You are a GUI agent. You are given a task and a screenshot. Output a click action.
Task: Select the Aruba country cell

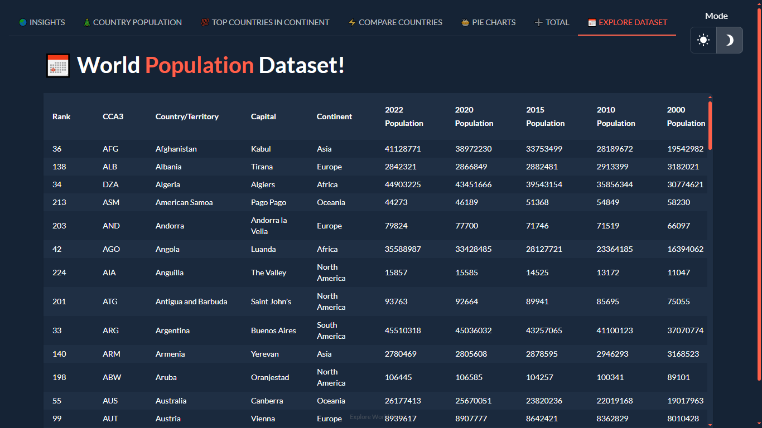click(166, 377)
